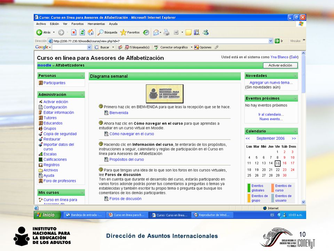
Task: Open the address bar dropdown arrow
Action: coord(271,41)
